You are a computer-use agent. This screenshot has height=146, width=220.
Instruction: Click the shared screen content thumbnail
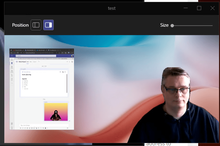click(42, 89)
